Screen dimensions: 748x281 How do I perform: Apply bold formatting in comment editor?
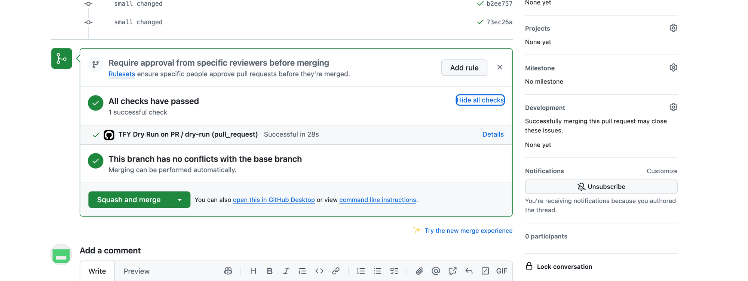pos(269,271)
